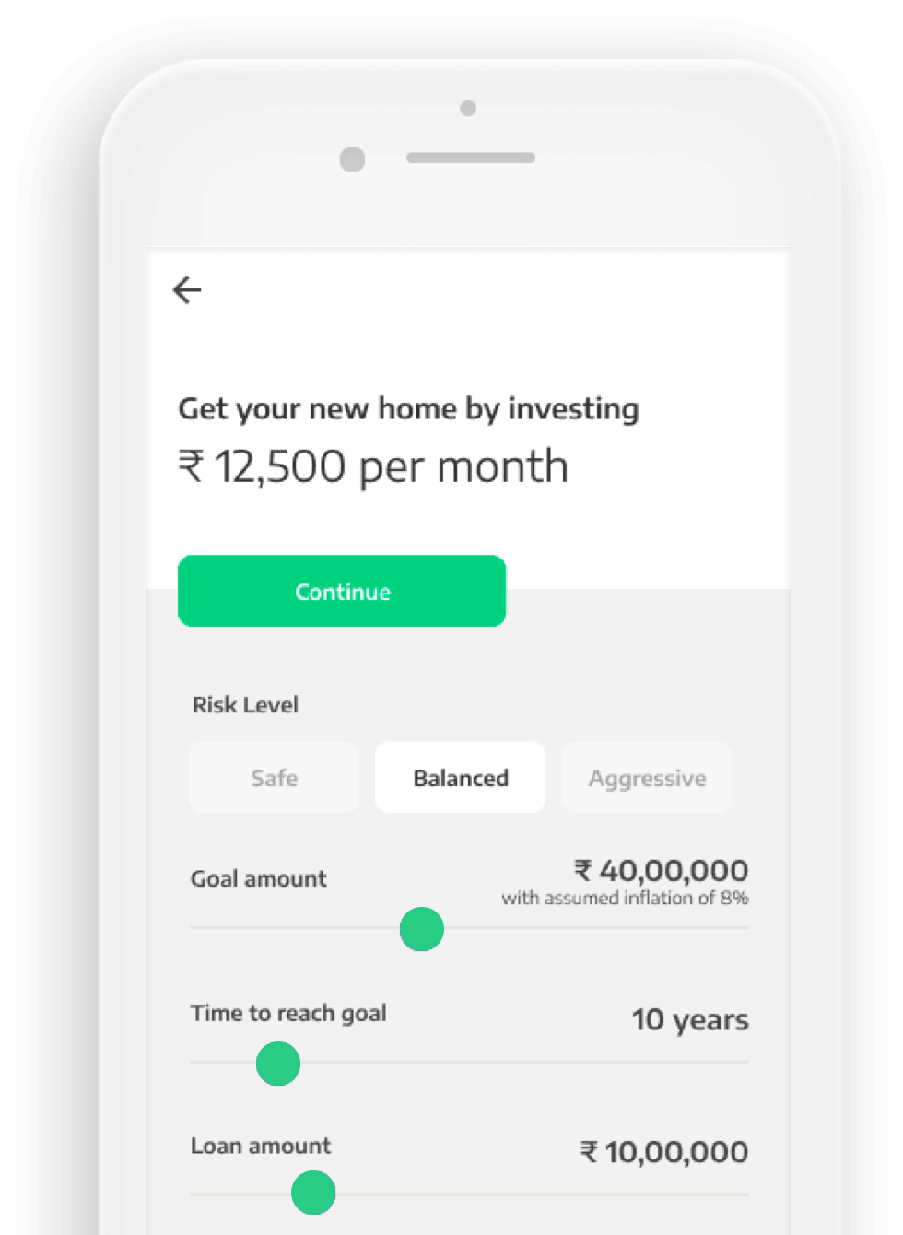Click the Goal amount slider handle

coord(422,929)
